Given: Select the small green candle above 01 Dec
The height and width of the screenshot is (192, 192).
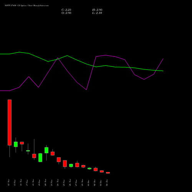Looking at the screenshot, I should click(x=89, y=169).
